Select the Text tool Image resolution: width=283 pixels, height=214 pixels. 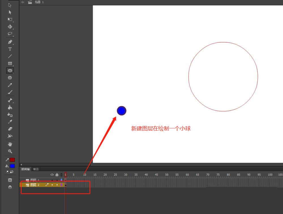(x=10, y=49)
